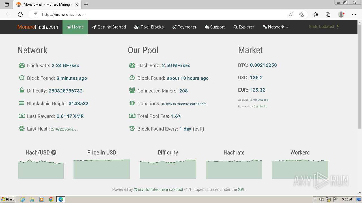Image resolution: width=362 pixels, height=203 pixels.
Task: Click the Block Found Every history icon
Action: [x=132, y=129]
